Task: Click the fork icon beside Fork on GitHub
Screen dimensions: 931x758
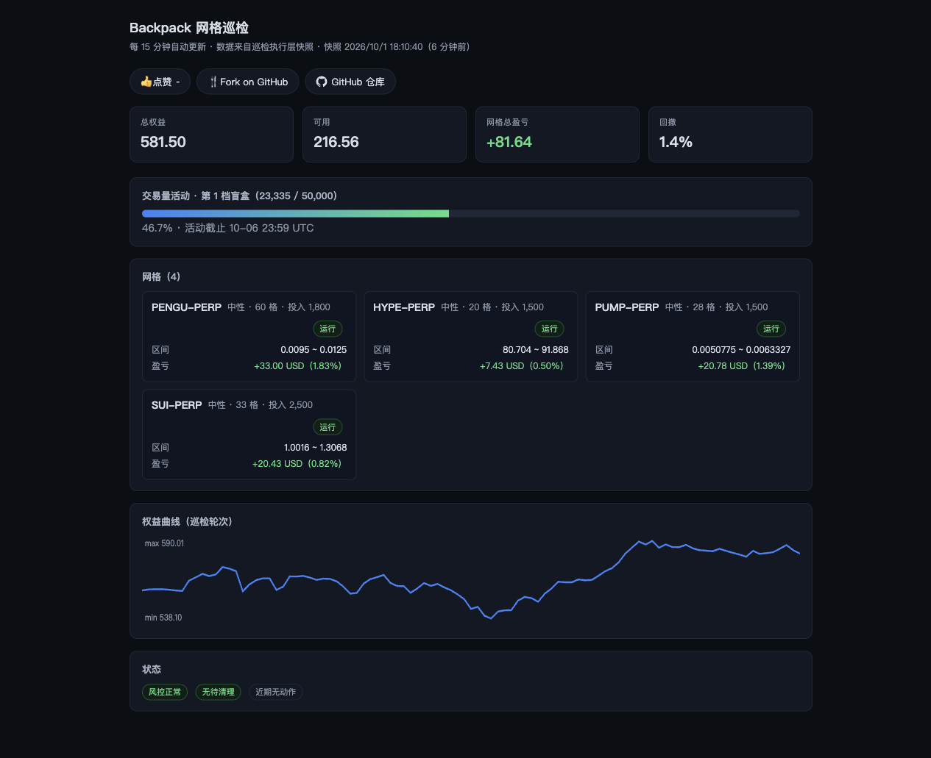Action: tap(213, 82)
